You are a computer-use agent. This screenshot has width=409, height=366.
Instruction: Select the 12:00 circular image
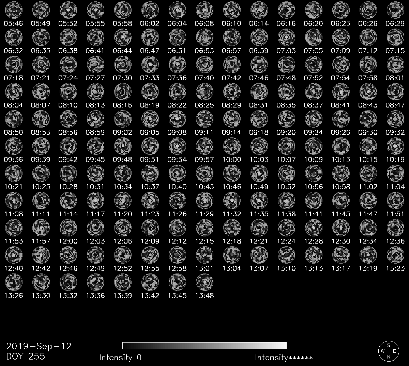coord(68,228)
